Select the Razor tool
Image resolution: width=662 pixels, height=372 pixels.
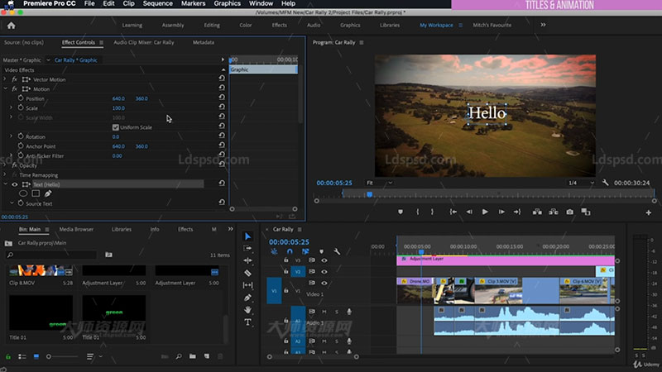coord(247,273)
